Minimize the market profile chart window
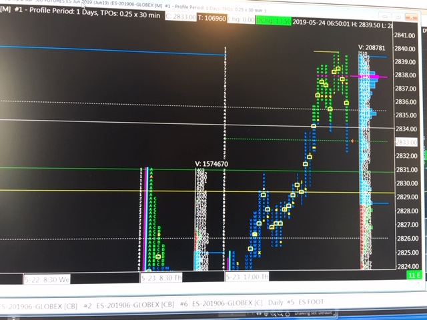Image resolution: width=427 pixels, height=320 pixels. coord(386,17)
